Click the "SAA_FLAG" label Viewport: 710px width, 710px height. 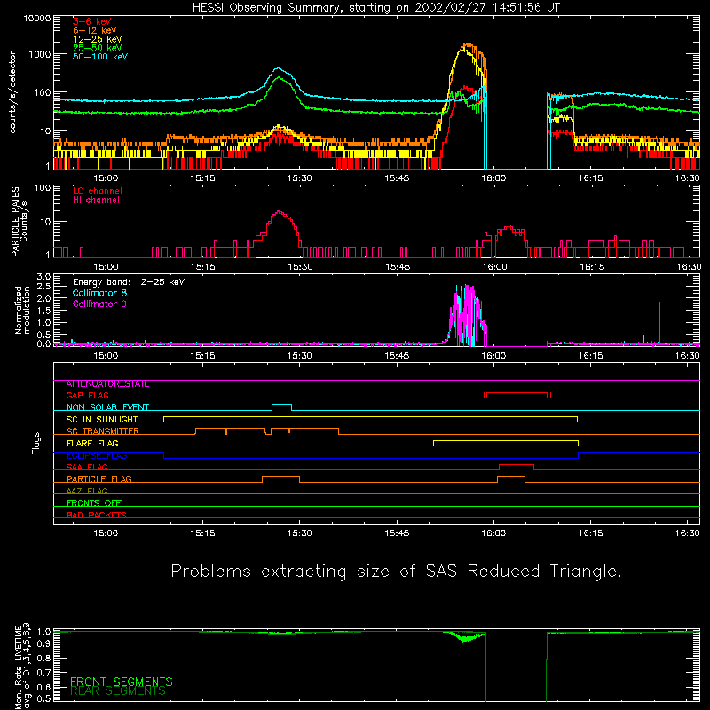click(x=87, y=467)
